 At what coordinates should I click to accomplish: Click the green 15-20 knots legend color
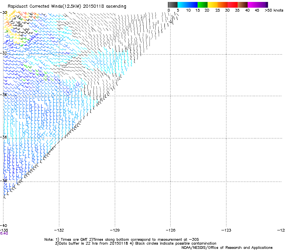pyautogui.click(x=203, y=5)
